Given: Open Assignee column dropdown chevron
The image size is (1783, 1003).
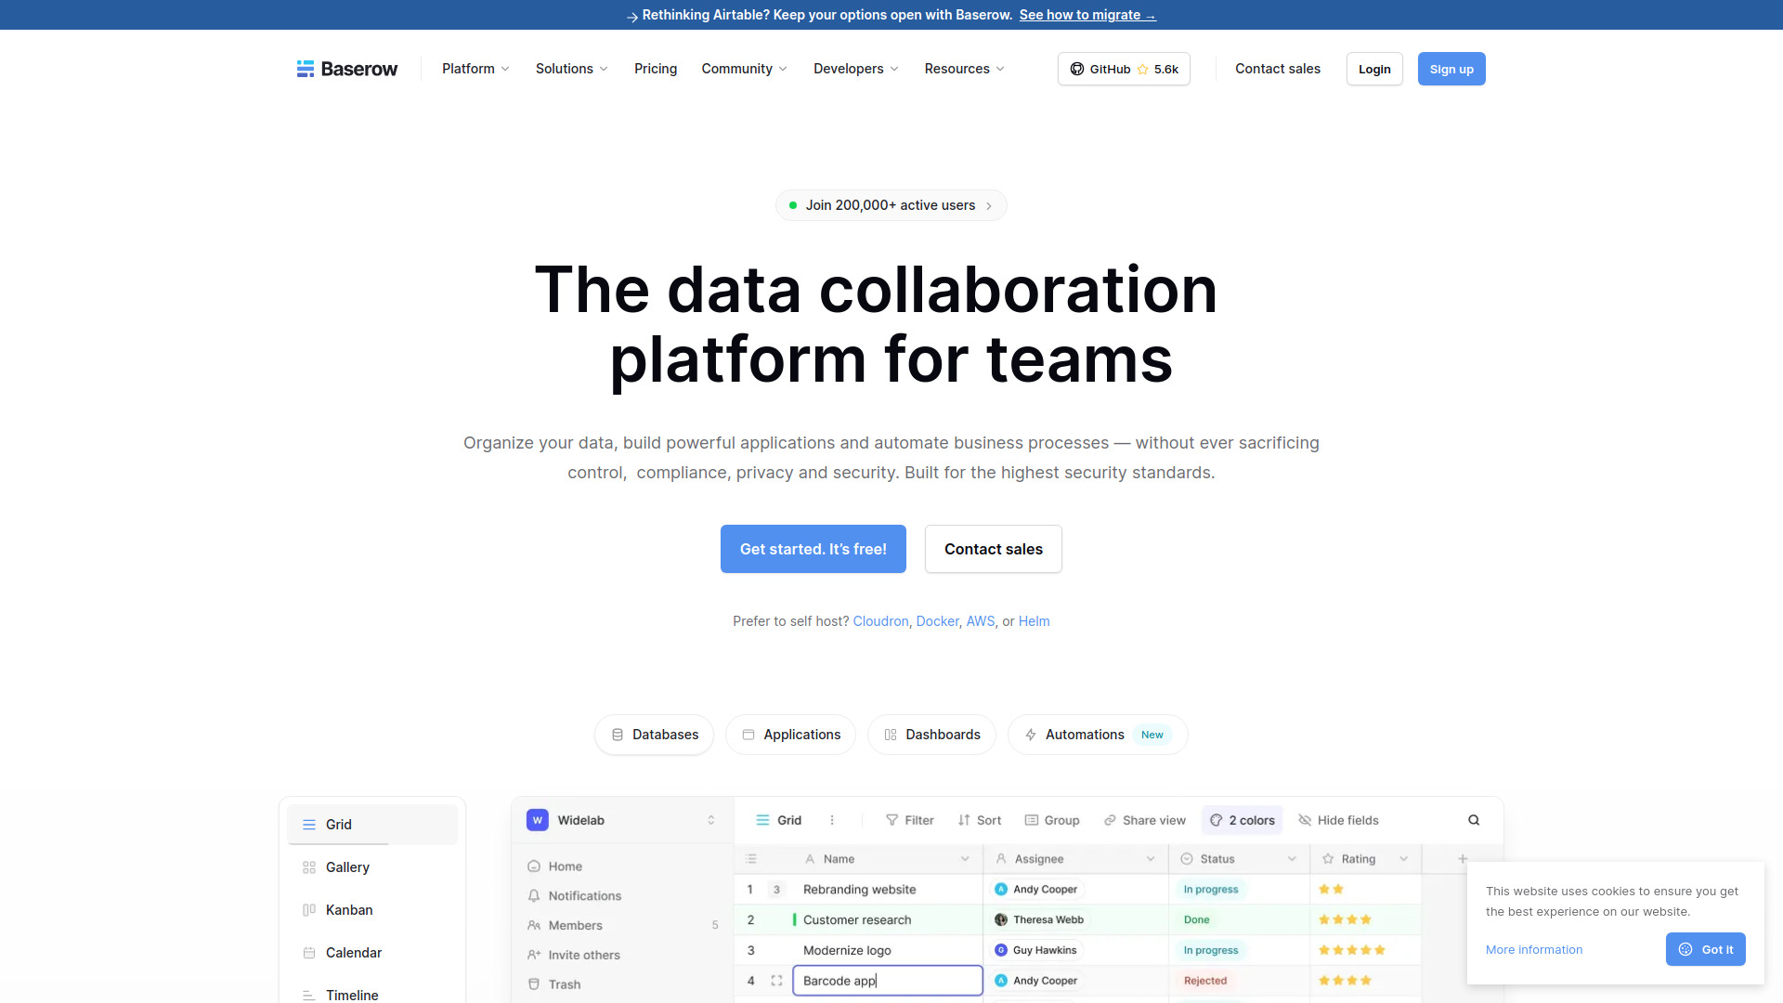Looking at the screenshot, I should pos(1151,859).
